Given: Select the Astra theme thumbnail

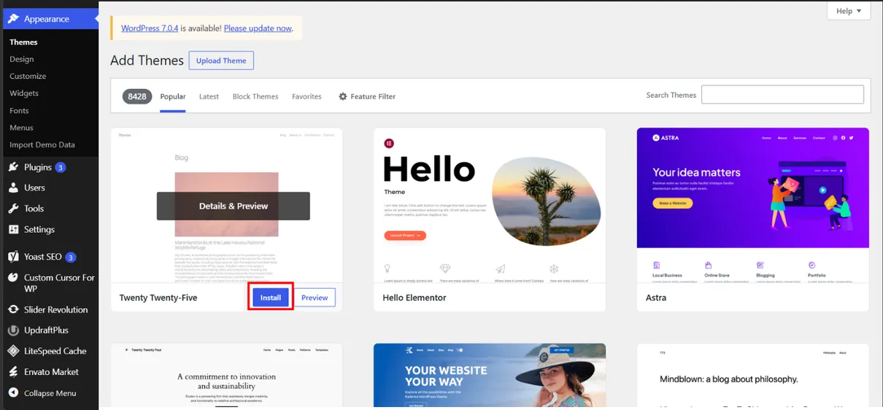Looking at the screenshot, I should point(752,206).
